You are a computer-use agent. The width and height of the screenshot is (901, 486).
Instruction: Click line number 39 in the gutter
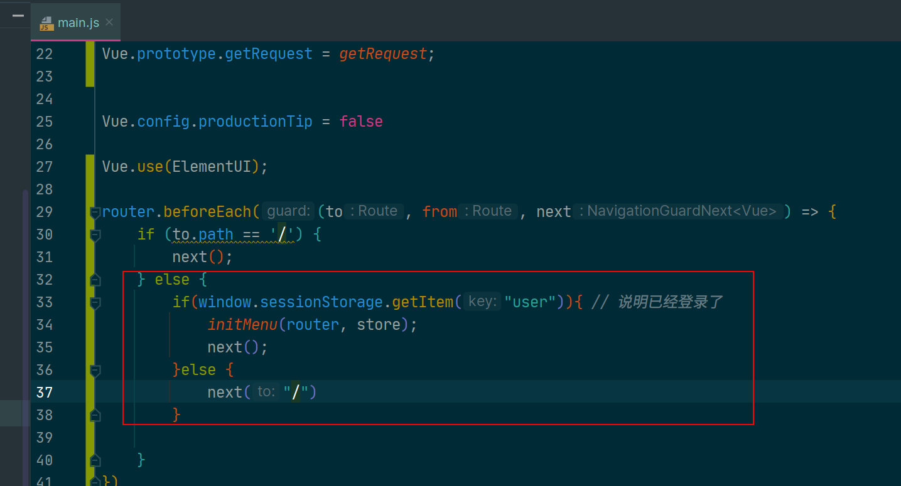tap(45, 438)
